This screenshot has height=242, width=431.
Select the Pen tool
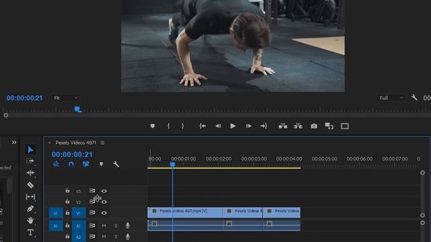(x=30, y=208)
